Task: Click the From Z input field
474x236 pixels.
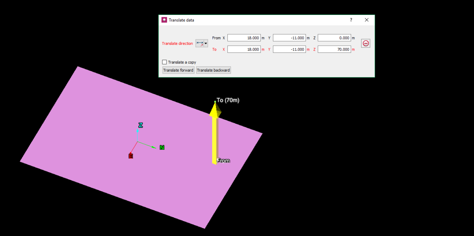Action: click(334, 38)
